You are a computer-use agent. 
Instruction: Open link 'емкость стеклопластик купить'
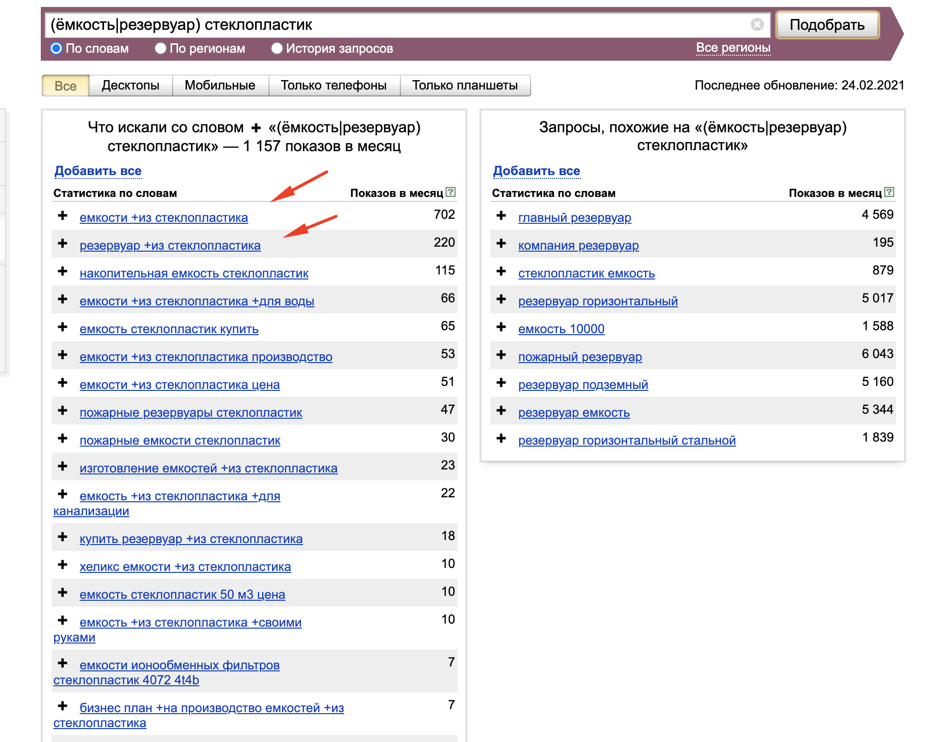(169, 329)
